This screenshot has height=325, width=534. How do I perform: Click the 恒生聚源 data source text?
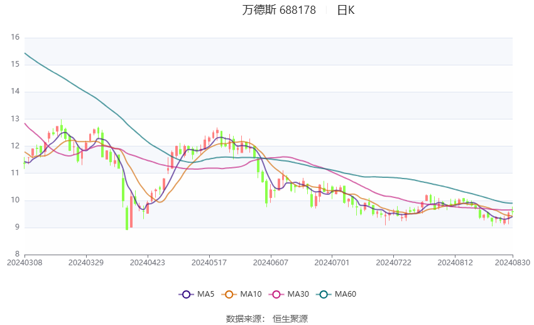(x=290, y=319)
